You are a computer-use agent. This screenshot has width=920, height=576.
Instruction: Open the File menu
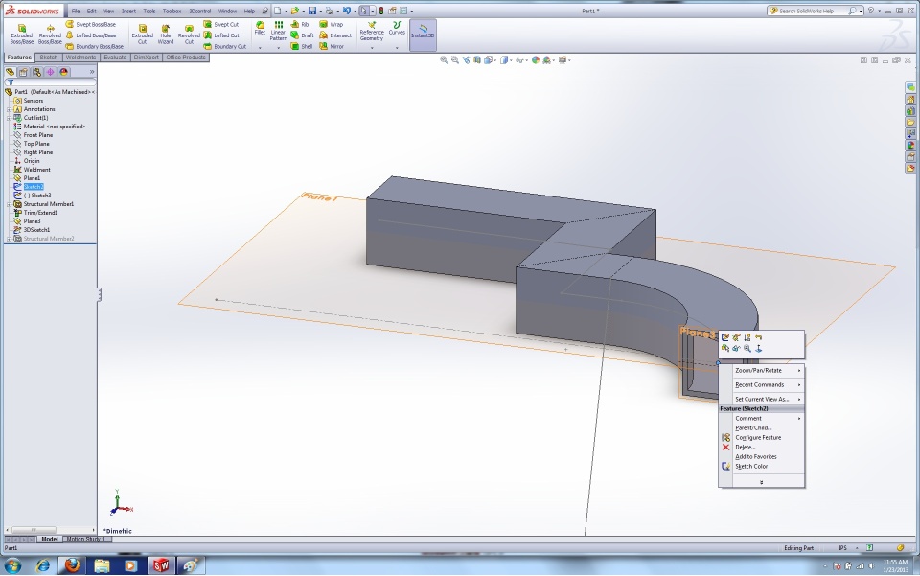[76, 12]
